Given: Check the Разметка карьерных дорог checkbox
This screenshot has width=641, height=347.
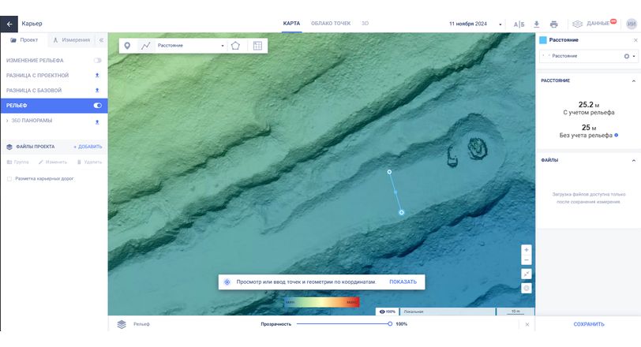Looking at the screenshot, I should tap(9, 178).
